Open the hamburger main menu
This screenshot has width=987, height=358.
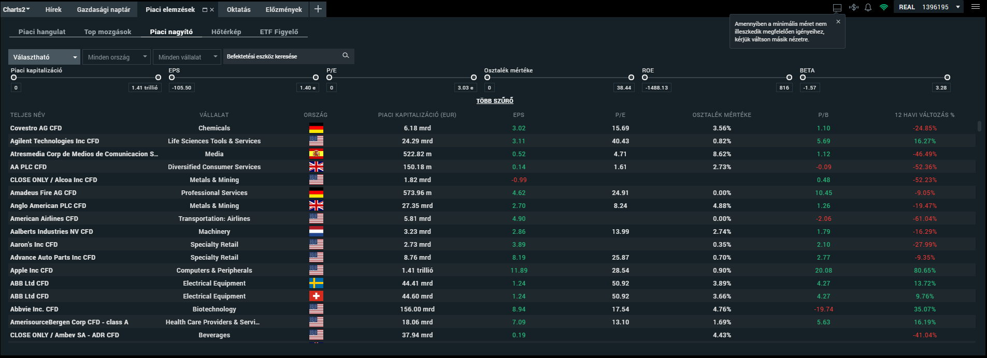[975, 7]
